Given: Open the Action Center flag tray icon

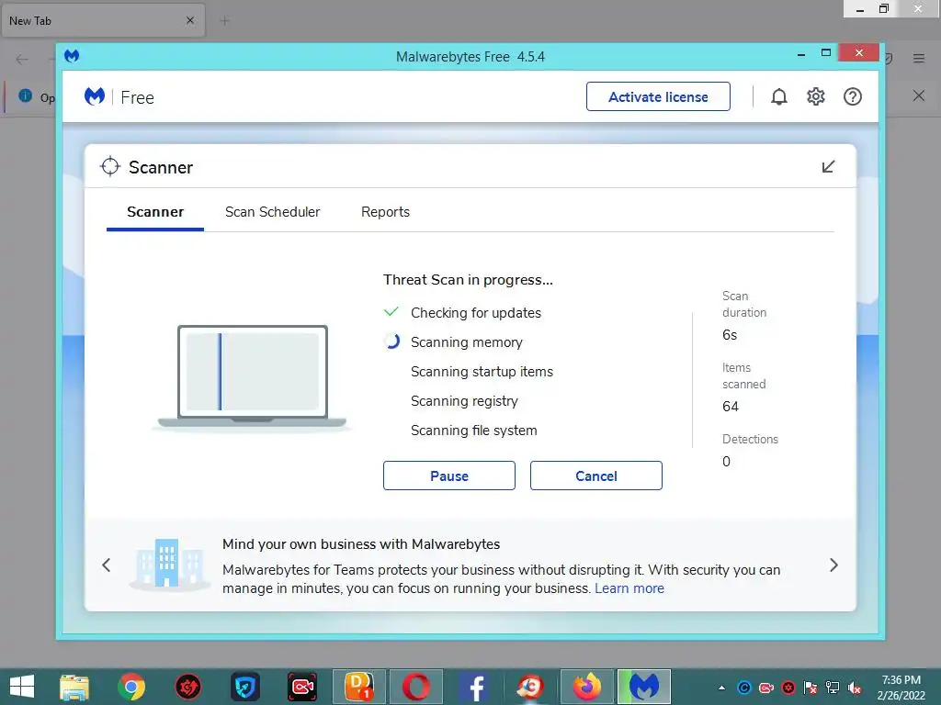Looking at the screenshot, I should 811,688.
